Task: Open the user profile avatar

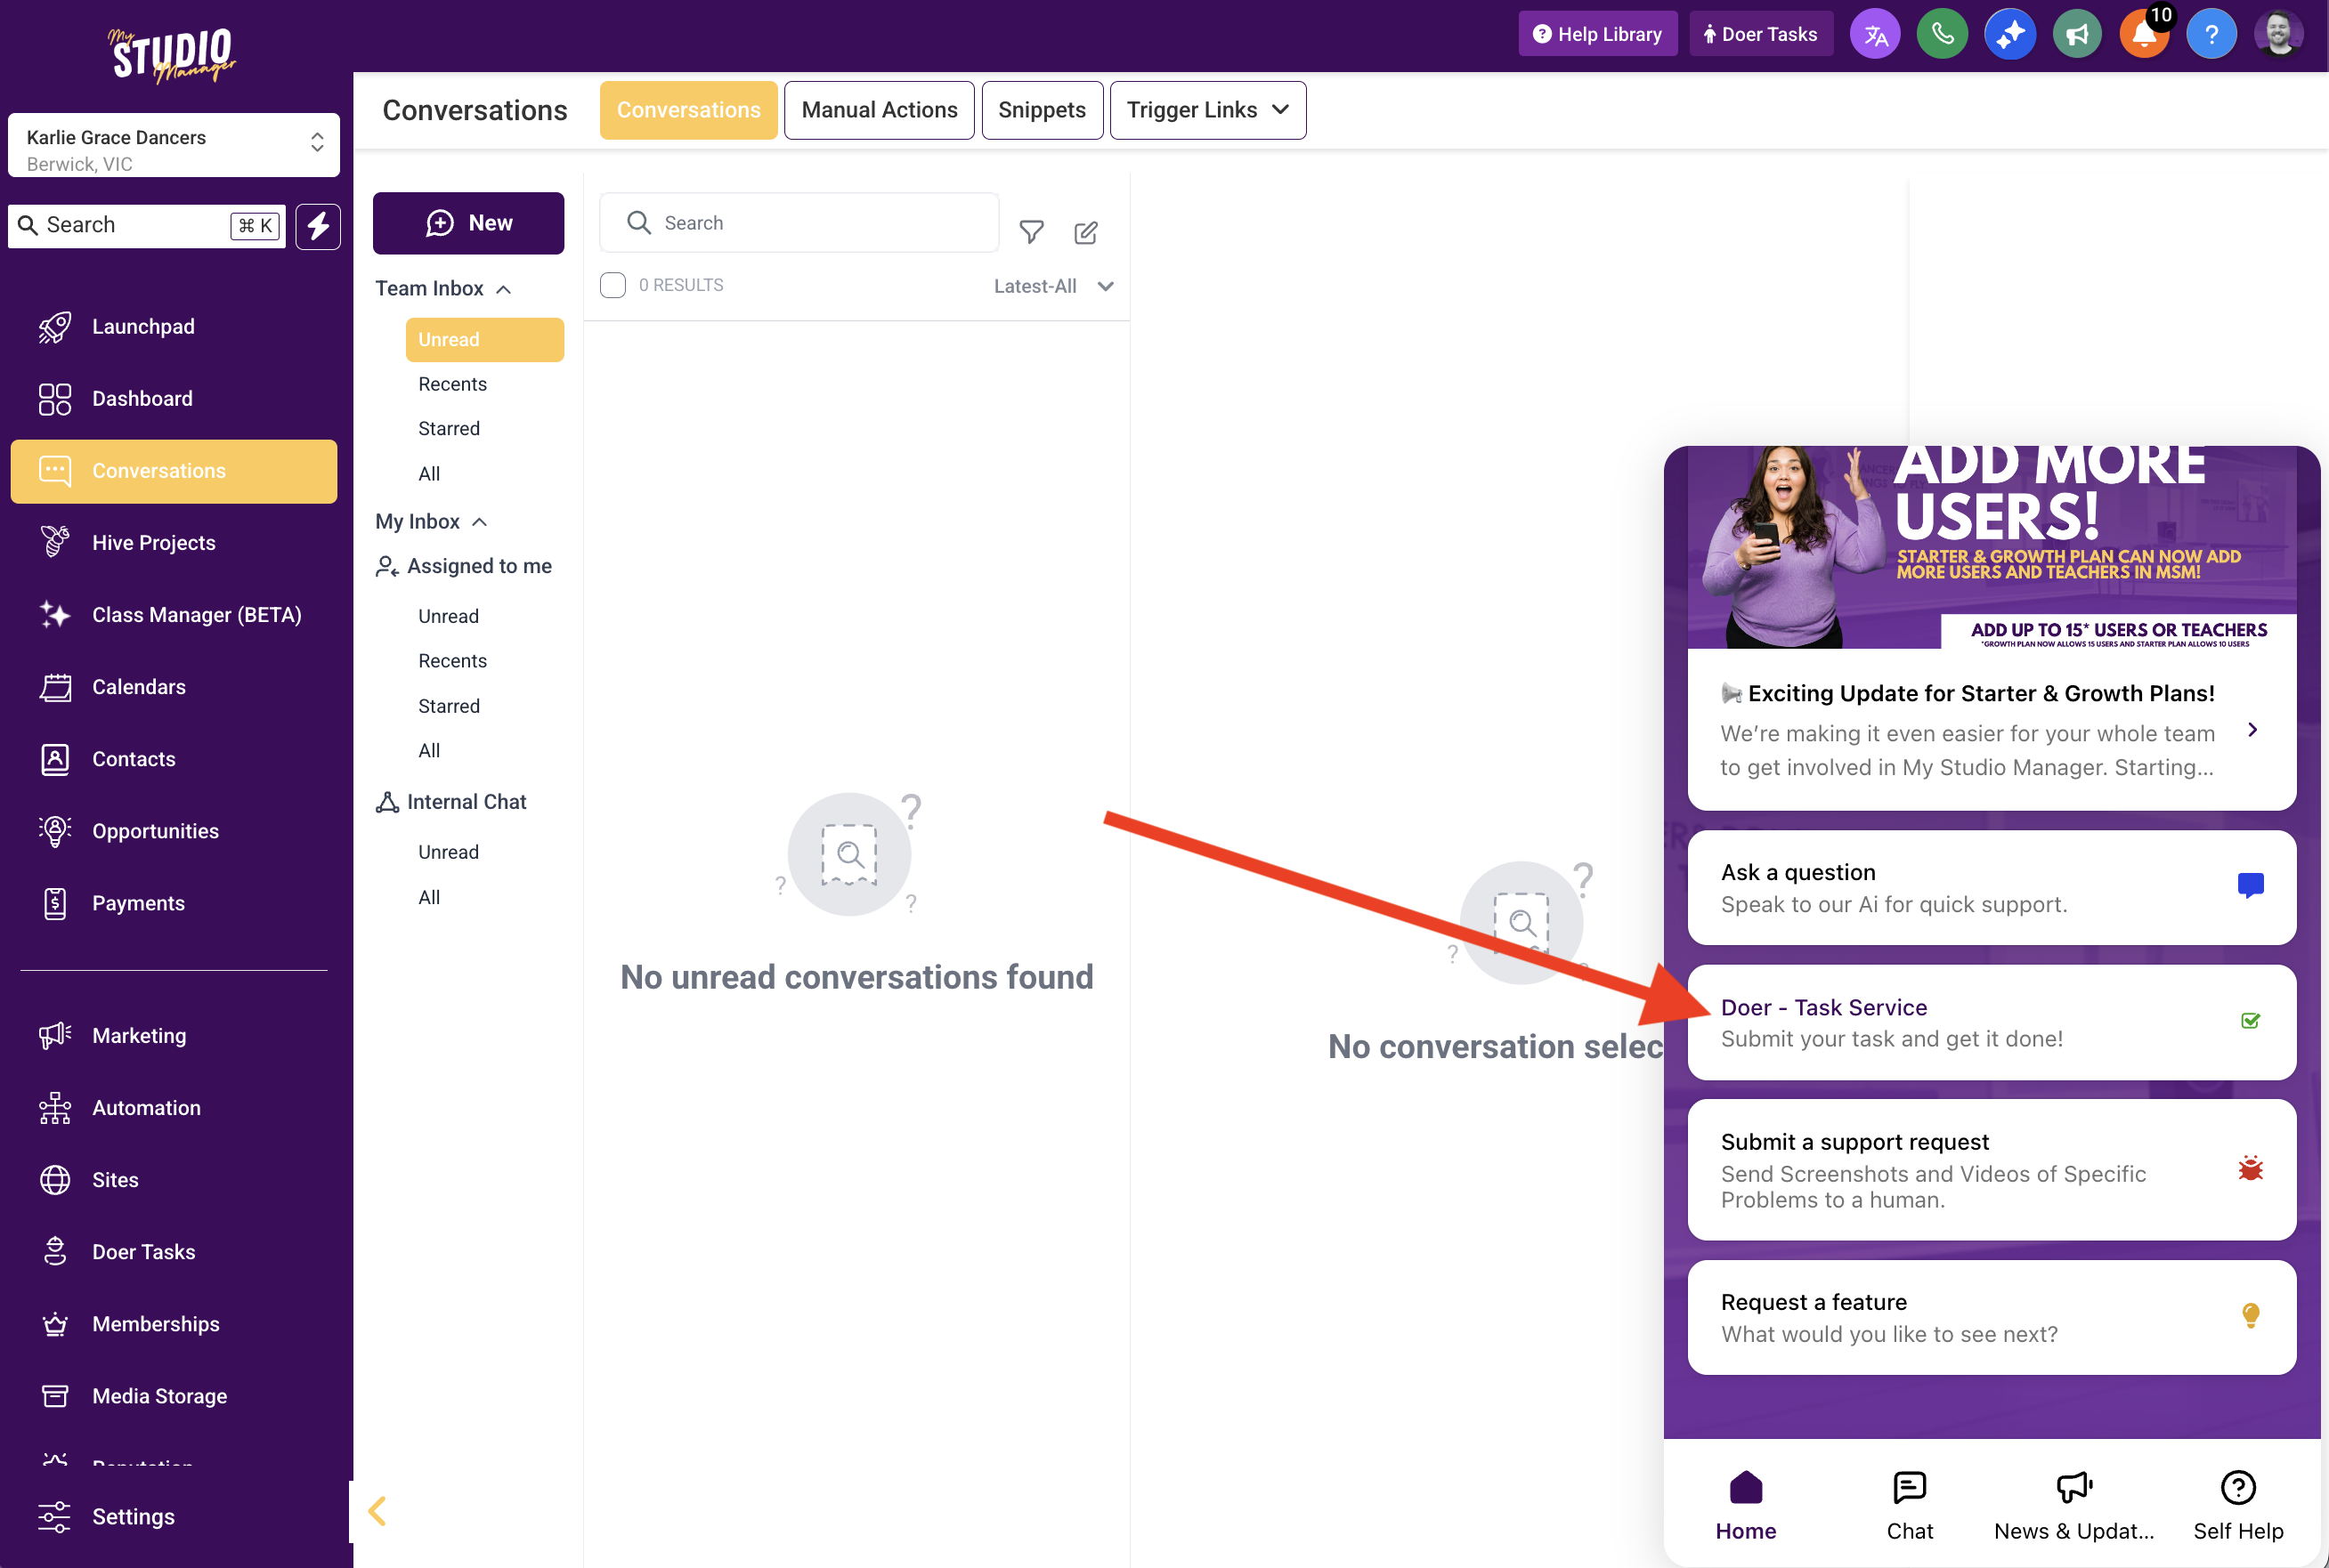Action: (x=2279, y=35)
